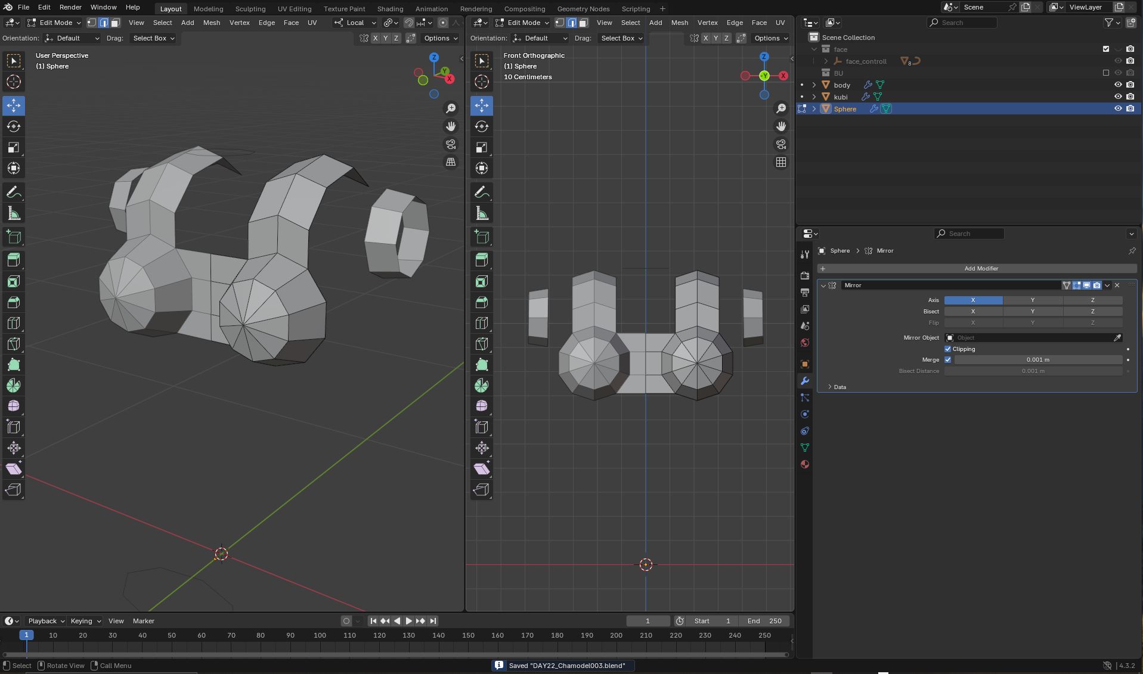The width and height of the screenshot is (1143, 674).
Task: Select the Scale tool in left viewport
Action: 14,147
